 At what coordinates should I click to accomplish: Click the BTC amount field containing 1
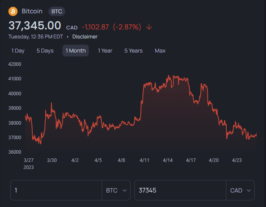[56, 190]
